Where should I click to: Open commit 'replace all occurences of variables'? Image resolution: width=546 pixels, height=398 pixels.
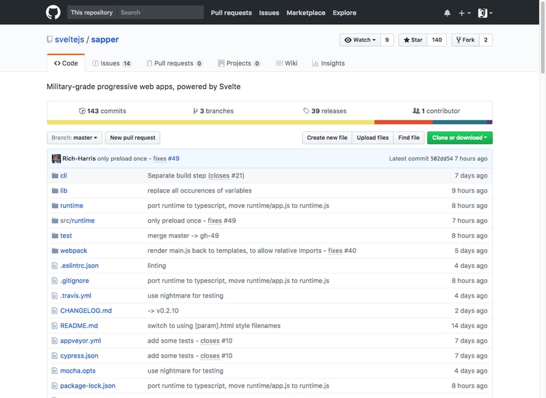[x=200, y=191]
